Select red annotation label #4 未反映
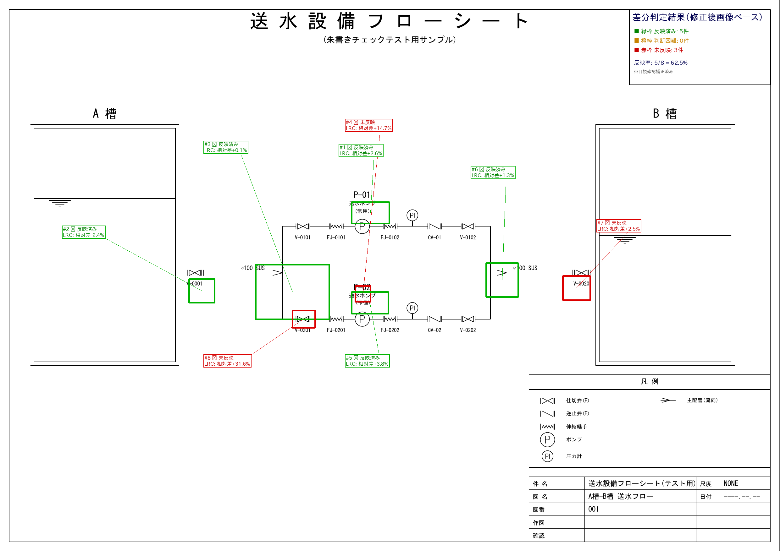 pyautogui.click(x=369, y=125)
